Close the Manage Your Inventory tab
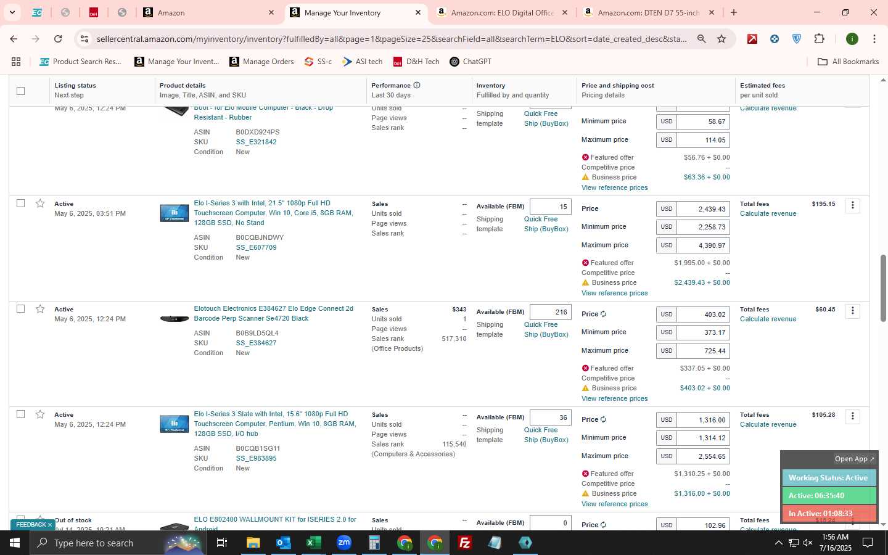This screenshot has height=555, width=888. 417,12
